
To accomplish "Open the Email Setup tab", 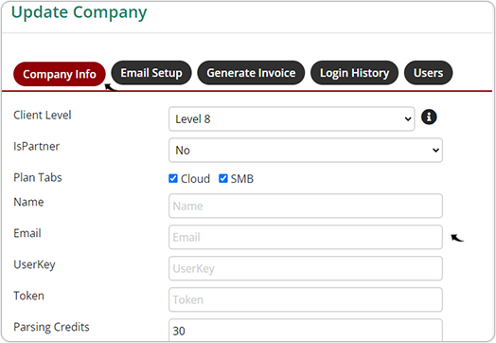I will click(x=151, y=73).
